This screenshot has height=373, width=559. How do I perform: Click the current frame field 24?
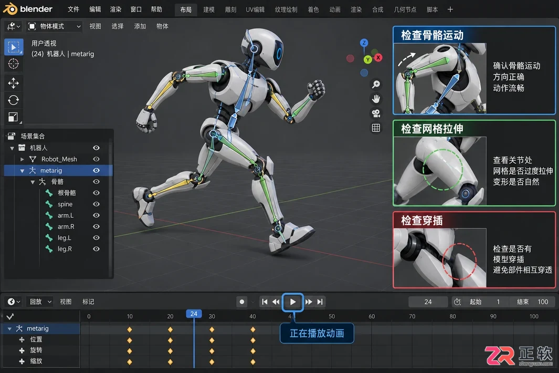(x=428, y=302)
